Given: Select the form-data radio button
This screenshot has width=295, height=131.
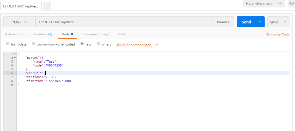Looking at the screenshot, I should [8, 44].
